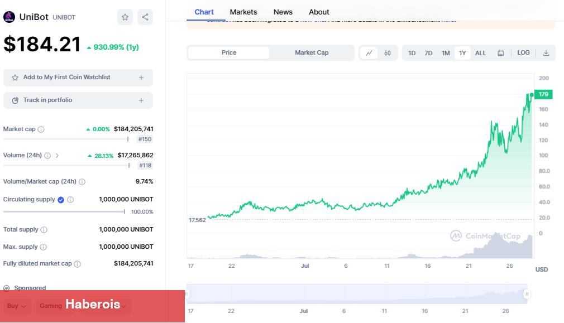Select the 7D time range
564x323 pixels.
point(428,53)
